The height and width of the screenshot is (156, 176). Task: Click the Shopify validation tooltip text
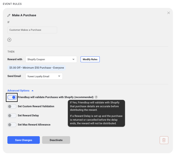pyautogui.click(x=96, y=113)
